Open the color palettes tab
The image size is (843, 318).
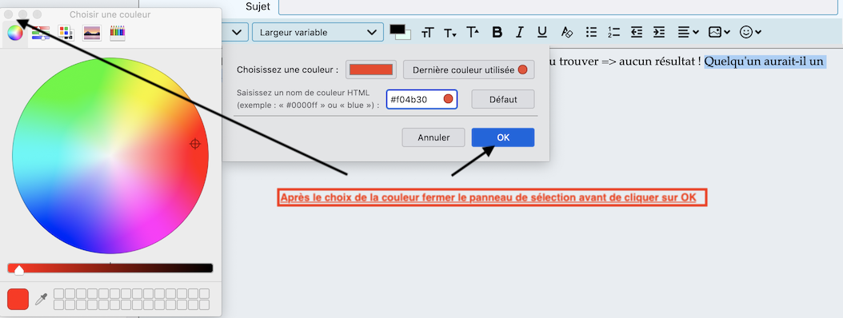pyautogui.click(x=66, y=34)
